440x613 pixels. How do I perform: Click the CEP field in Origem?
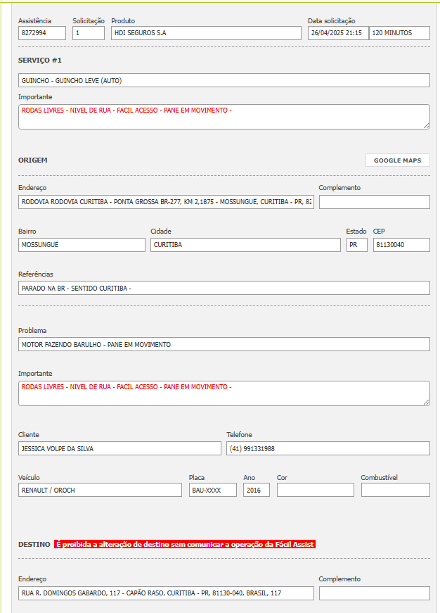(401, 245)
